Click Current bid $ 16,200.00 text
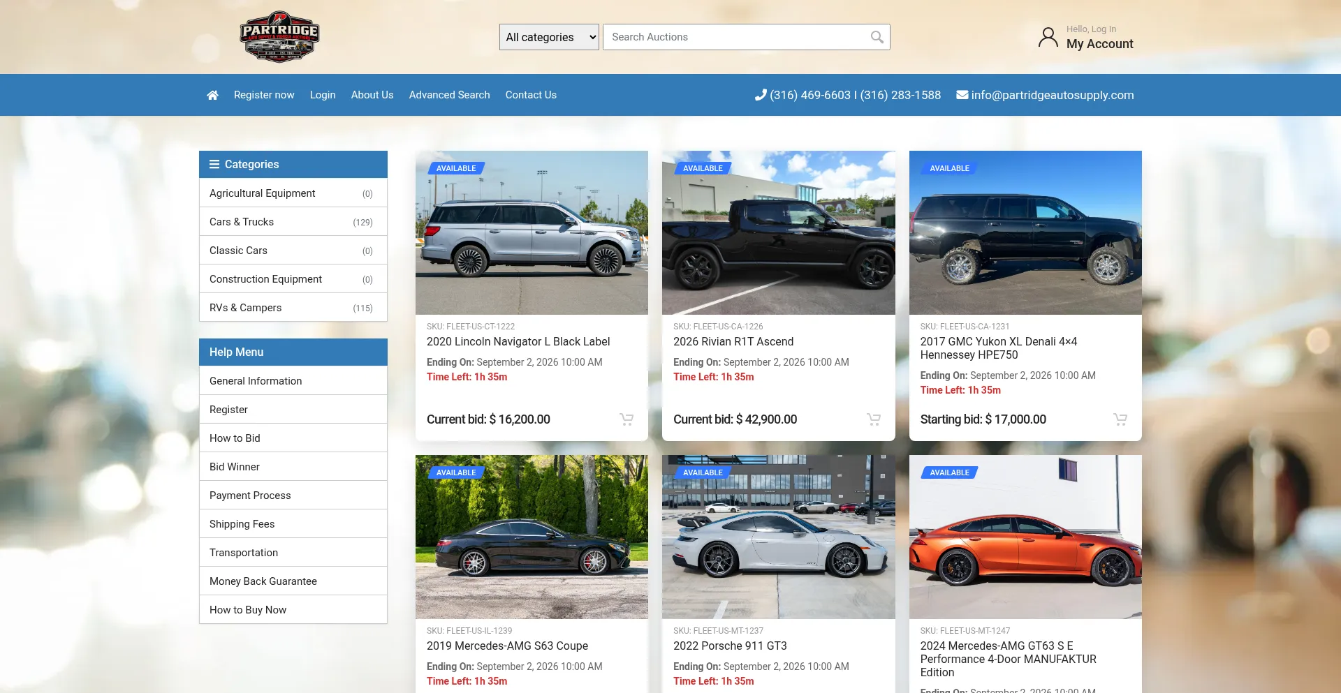Image resolution: width=1341 pixels, height=693 pixels. tap(488, 419)
